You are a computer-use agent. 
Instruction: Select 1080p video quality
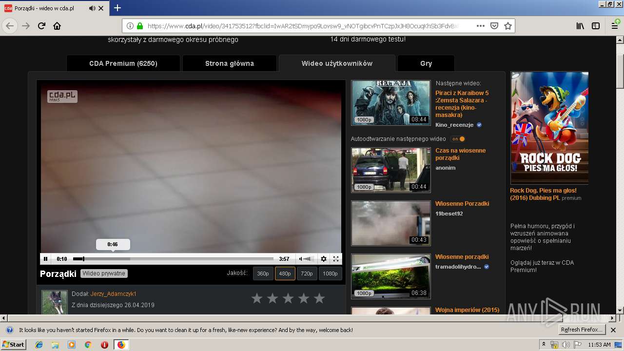(330, 273)
